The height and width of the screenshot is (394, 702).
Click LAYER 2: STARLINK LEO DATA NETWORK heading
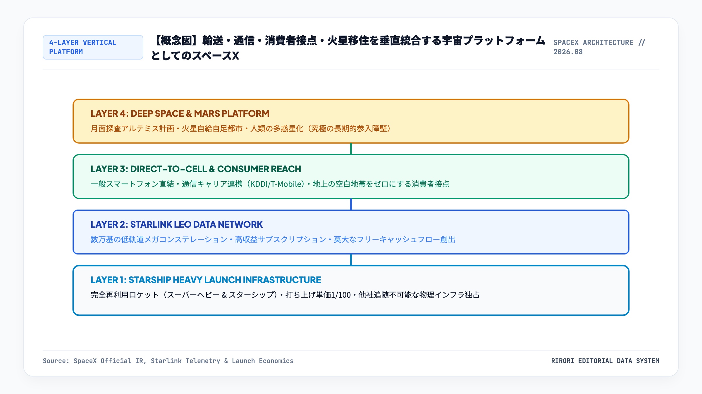pyautogui.click(x=177, y=224)
